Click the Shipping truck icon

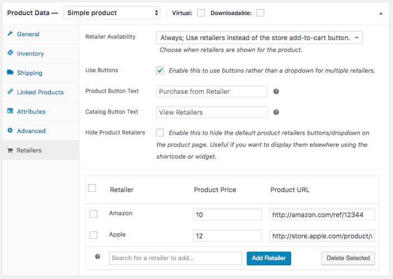[10, 73]
